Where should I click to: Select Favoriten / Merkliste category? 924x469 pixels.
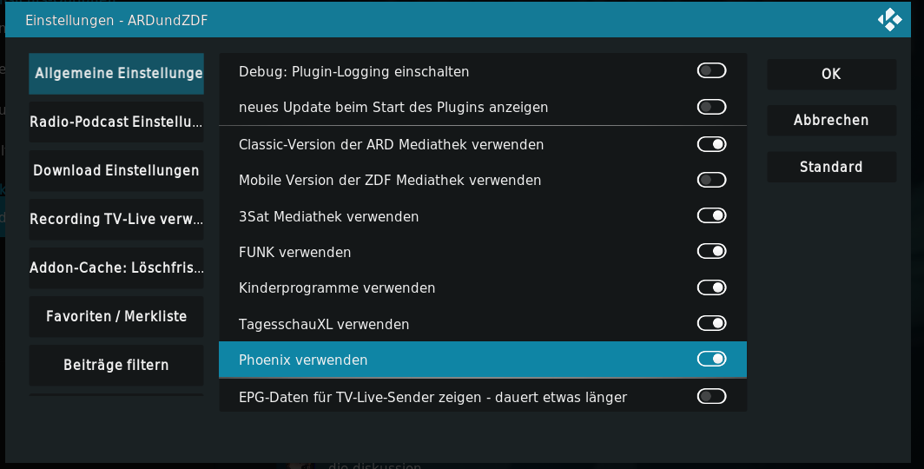click(x=116, y=316)
